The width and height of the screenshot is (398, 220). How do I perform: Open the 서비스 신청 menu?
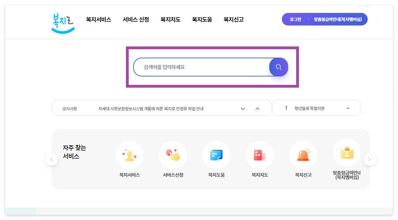(135, 20)
